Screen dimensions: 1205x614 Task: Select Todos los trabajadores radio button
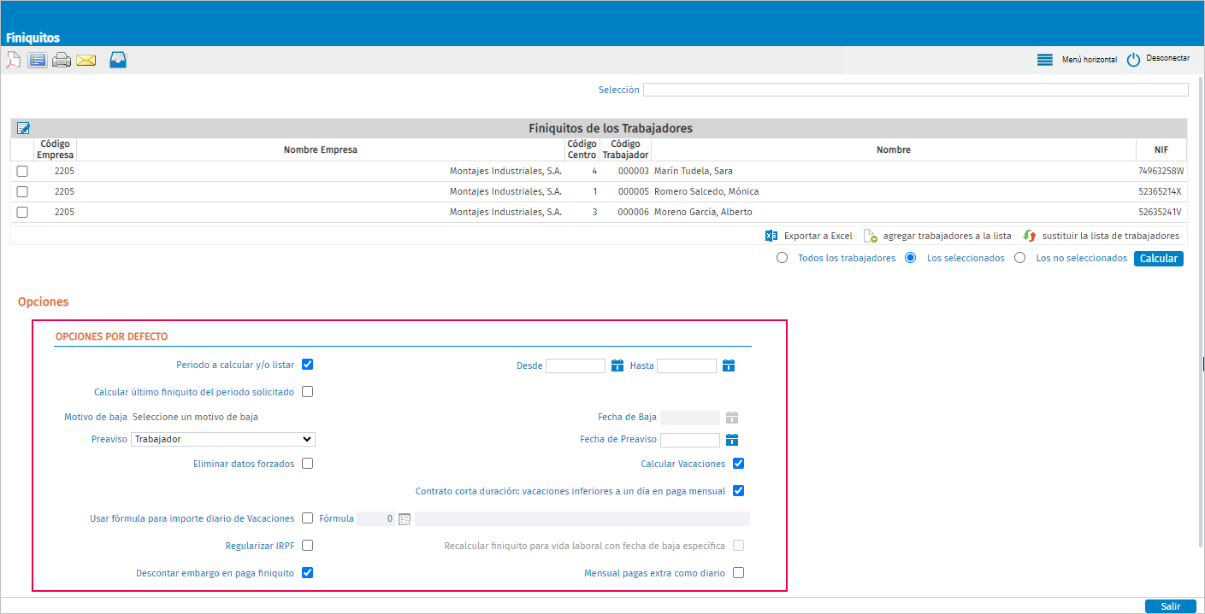(x=782, y=258)
